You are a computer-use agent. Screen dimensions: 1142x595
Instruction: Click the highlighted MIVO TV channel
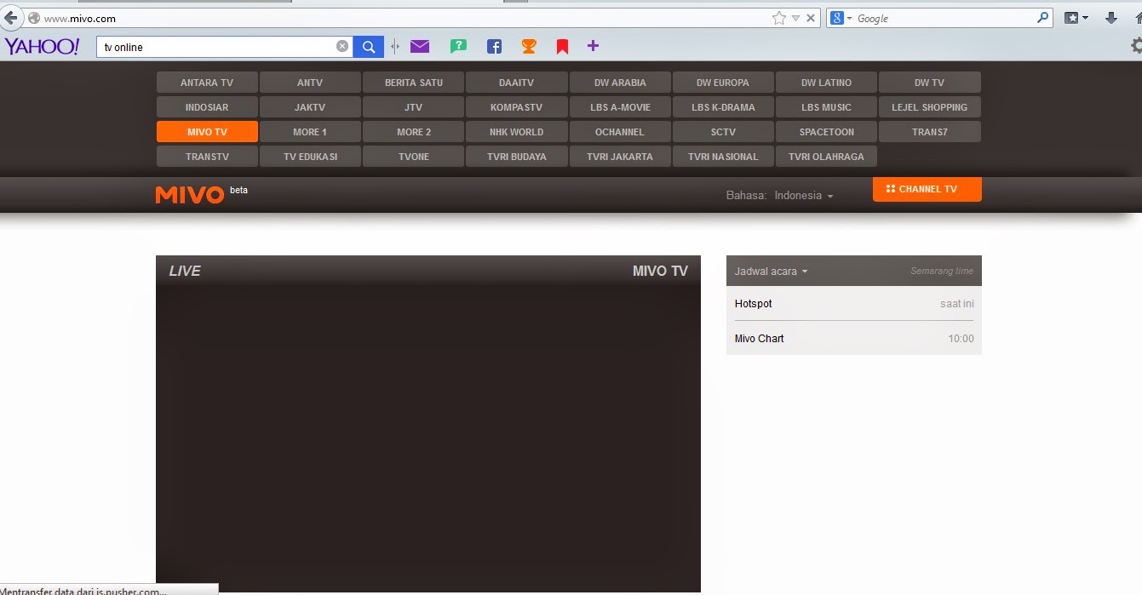coord(207,132)
